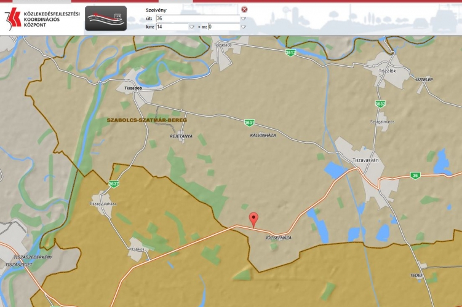This screenshot has height=307, width=462.
Task: Click the + m input field
Action: pos(223,27)
